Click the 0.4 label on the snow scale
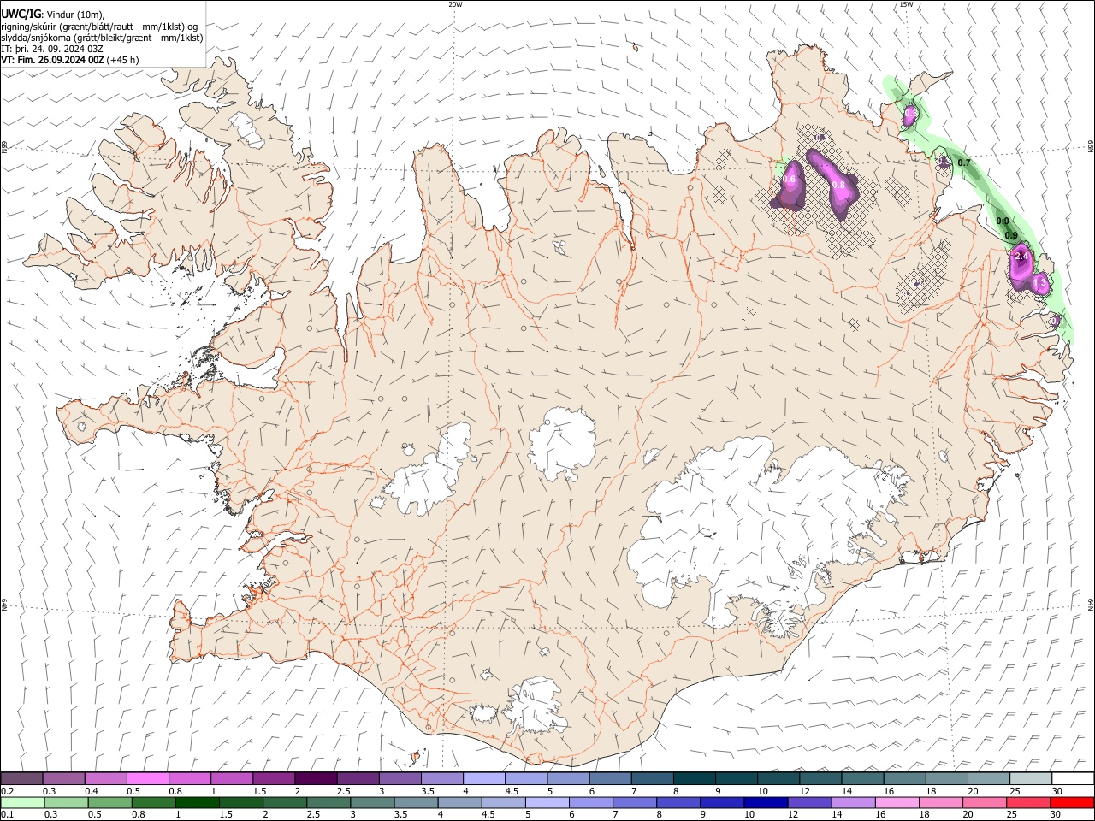 click(92, 791)
